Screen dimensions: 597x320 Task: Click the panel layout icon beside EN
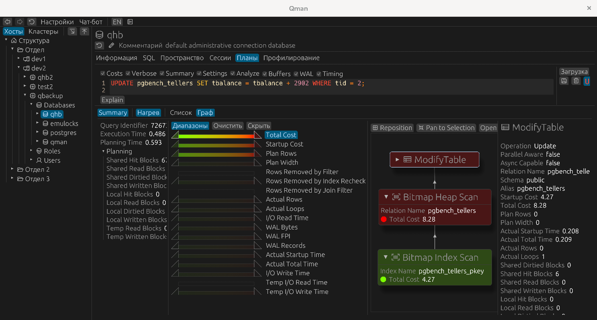click(x=130, y=22)
